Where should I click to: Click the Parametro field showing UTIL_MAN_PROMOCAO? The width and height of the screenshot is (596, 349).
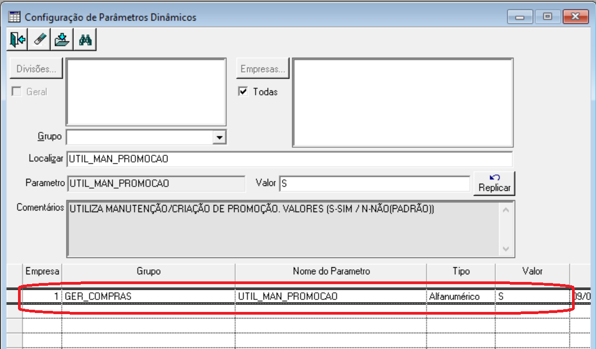pos(156,184)
